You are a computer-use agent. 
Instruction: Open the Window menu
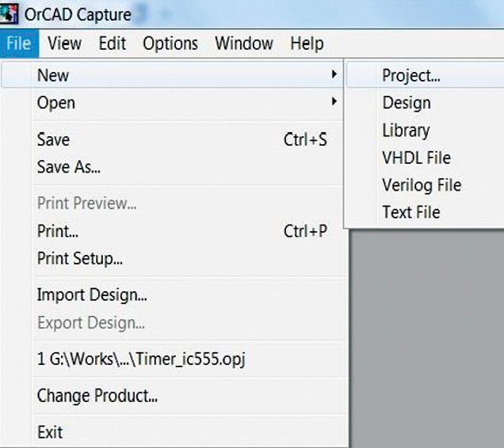coord(244,43)
